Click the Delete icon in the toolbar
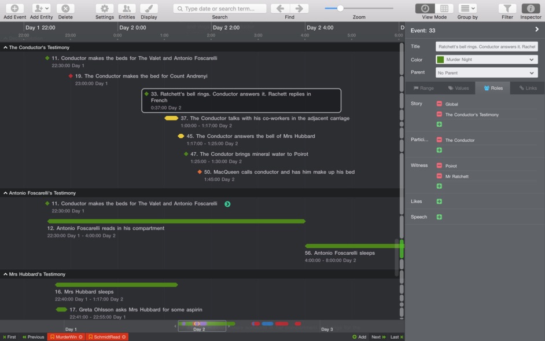This screenshot has width=545, height=341. point(65,9)
